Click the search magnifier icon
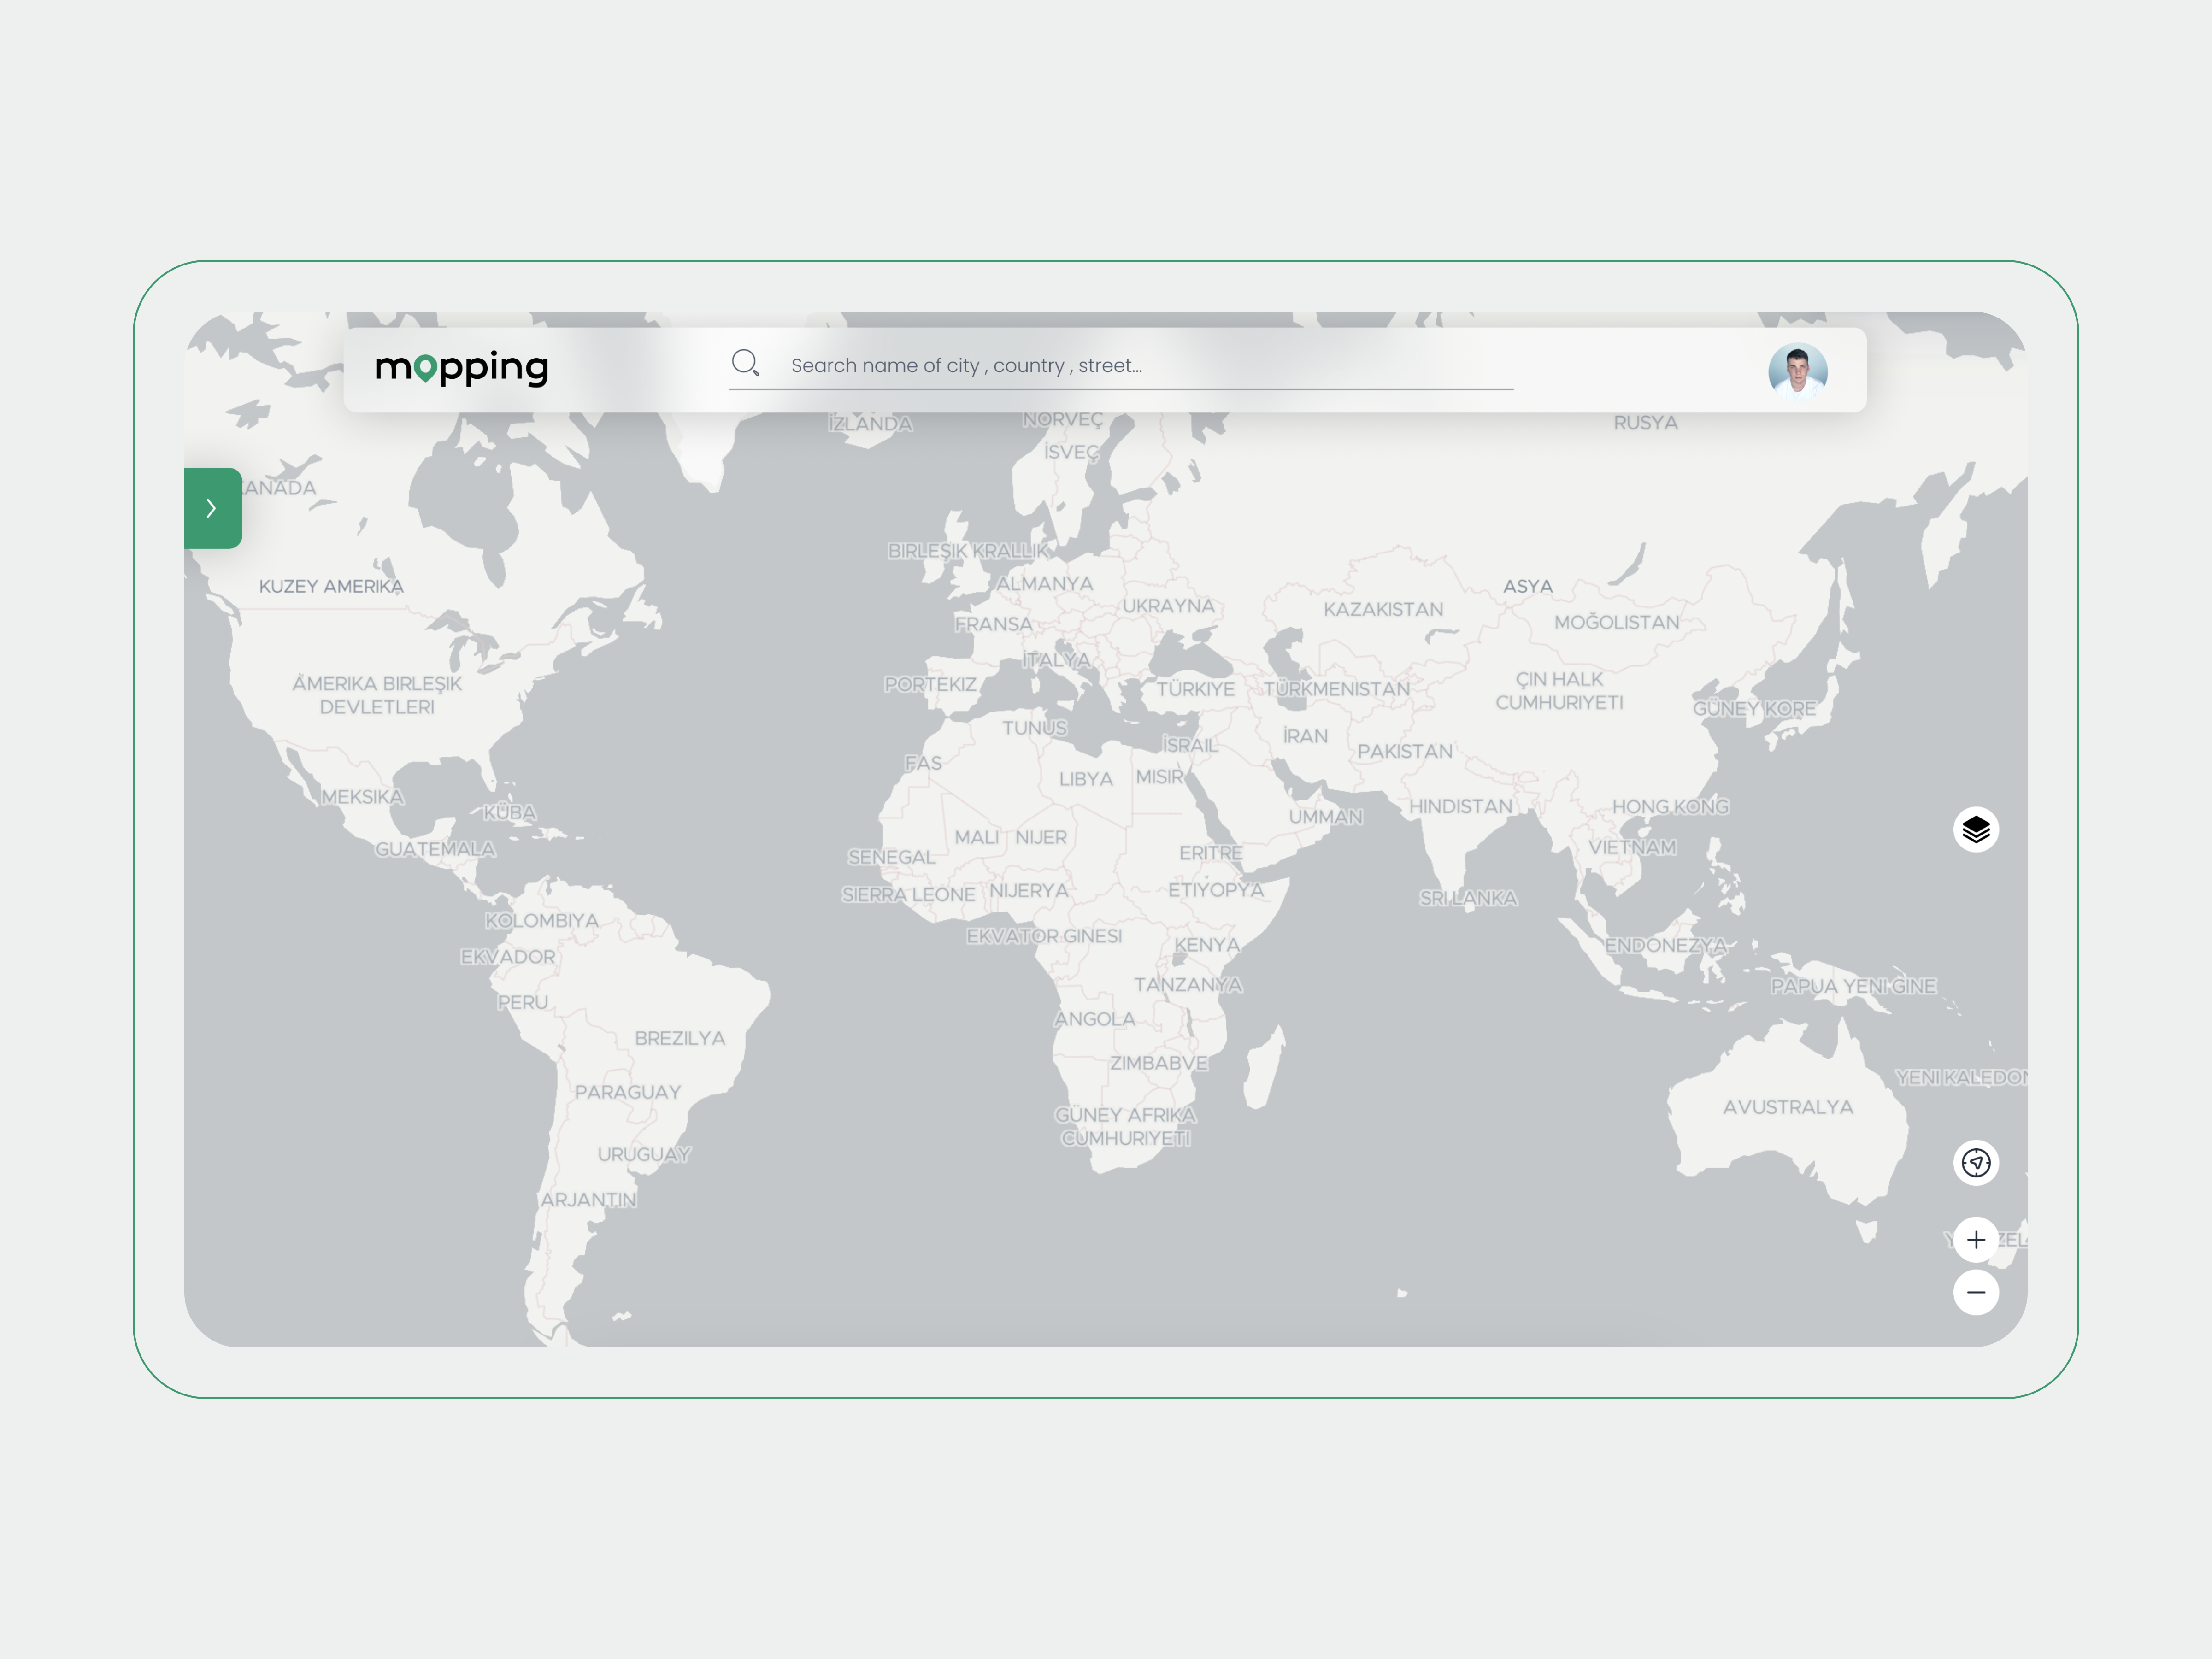Image resolution: width=2212 pixels, height=1659 pixels. [746, 364]
